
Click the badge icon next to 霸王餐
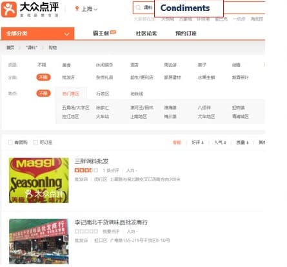[x=114, y=32]
